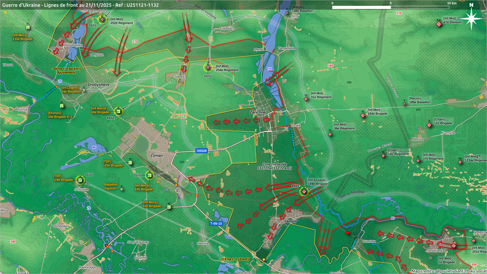487x274 pixels.
Task: Click the T-05-13 road sign label
Action: (216, 224)
